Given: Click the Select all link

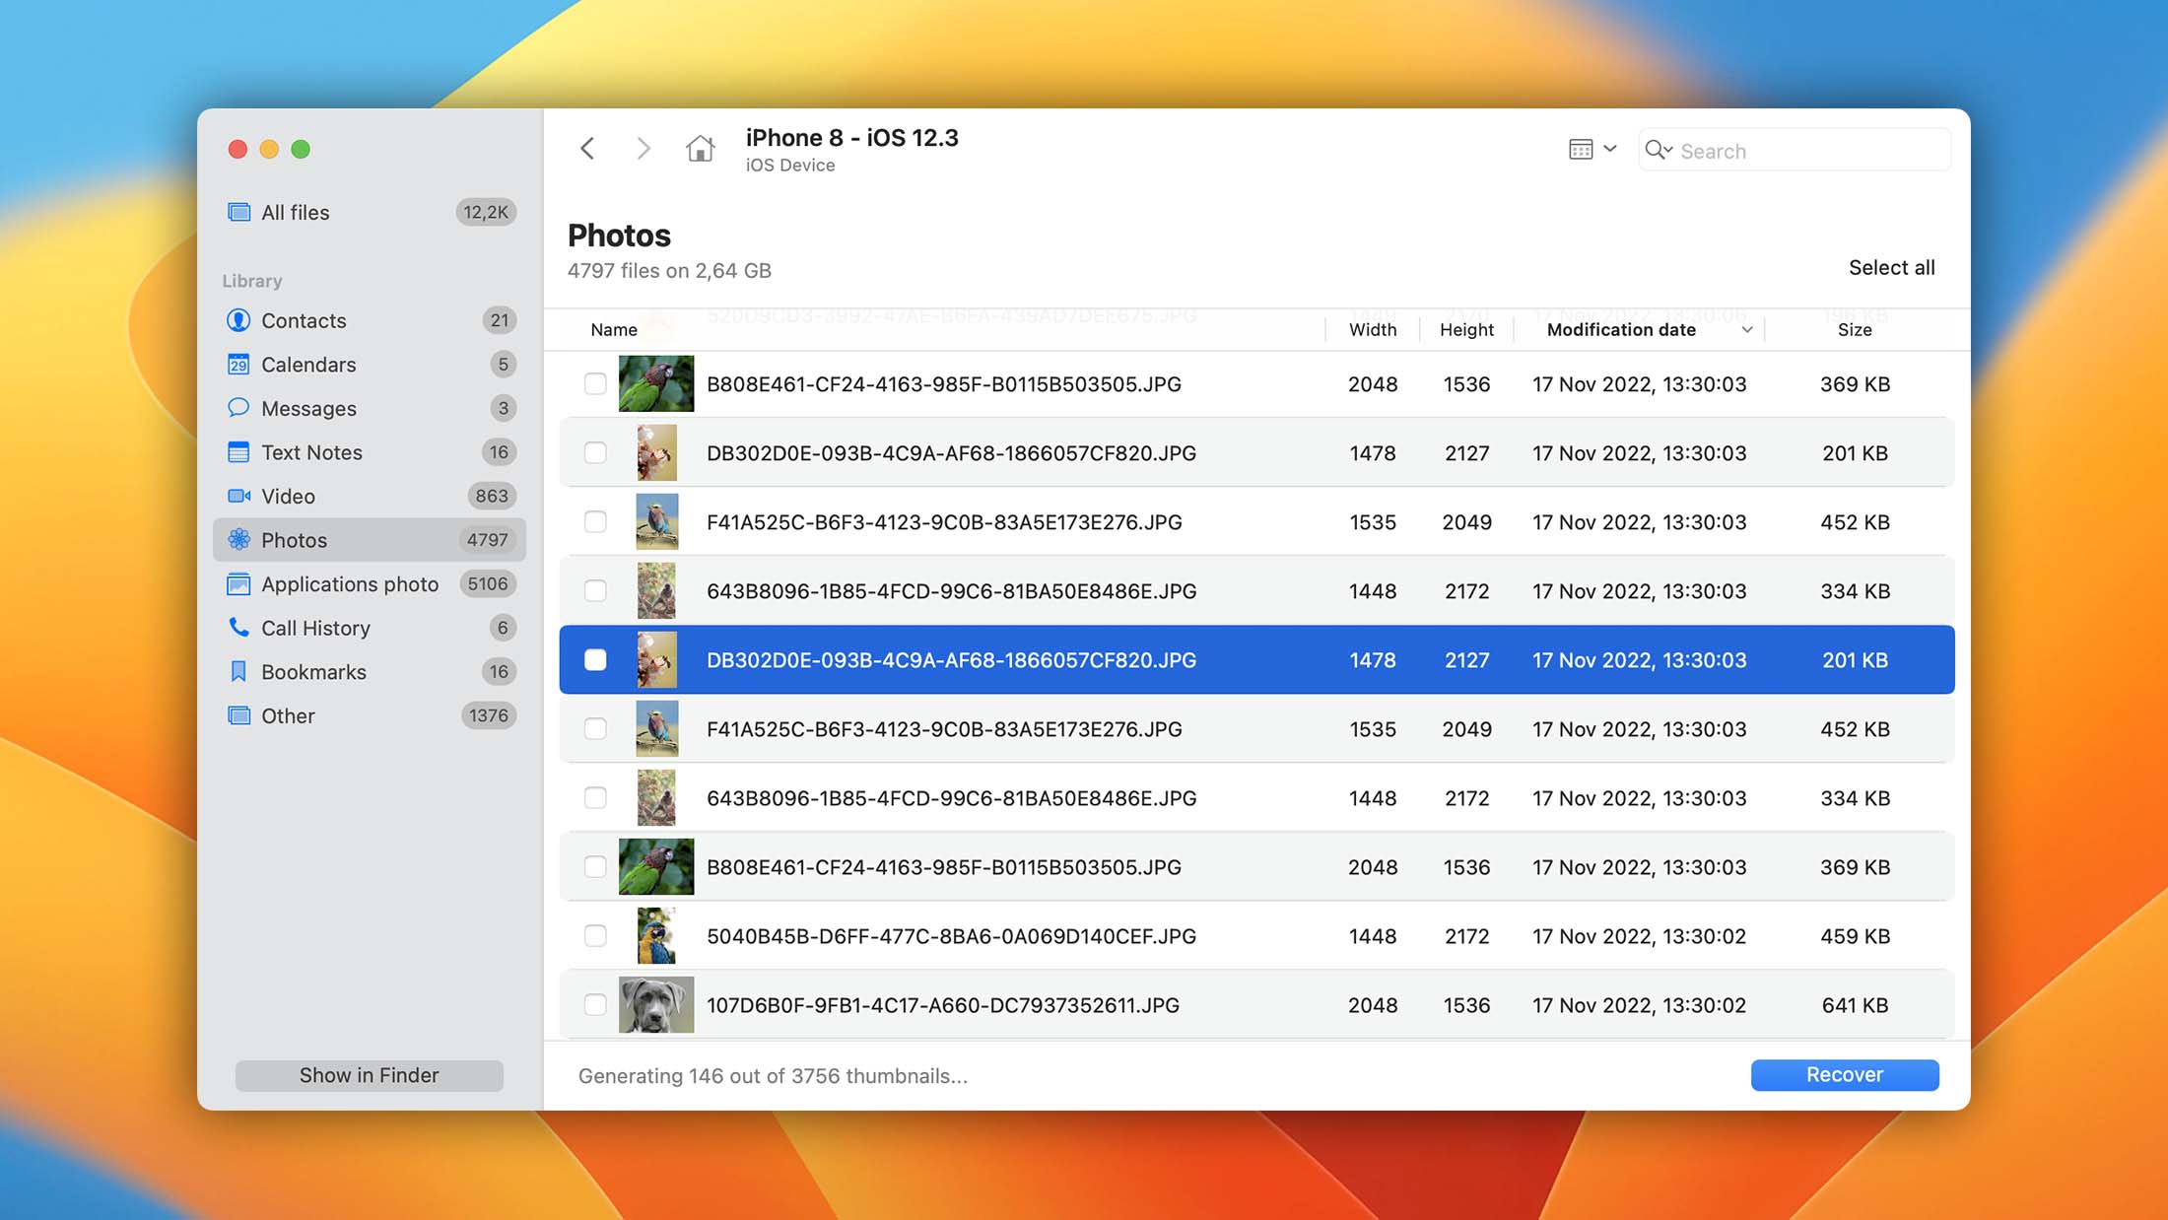Looking at the screenshot, I should click(x=1891, y=268).
